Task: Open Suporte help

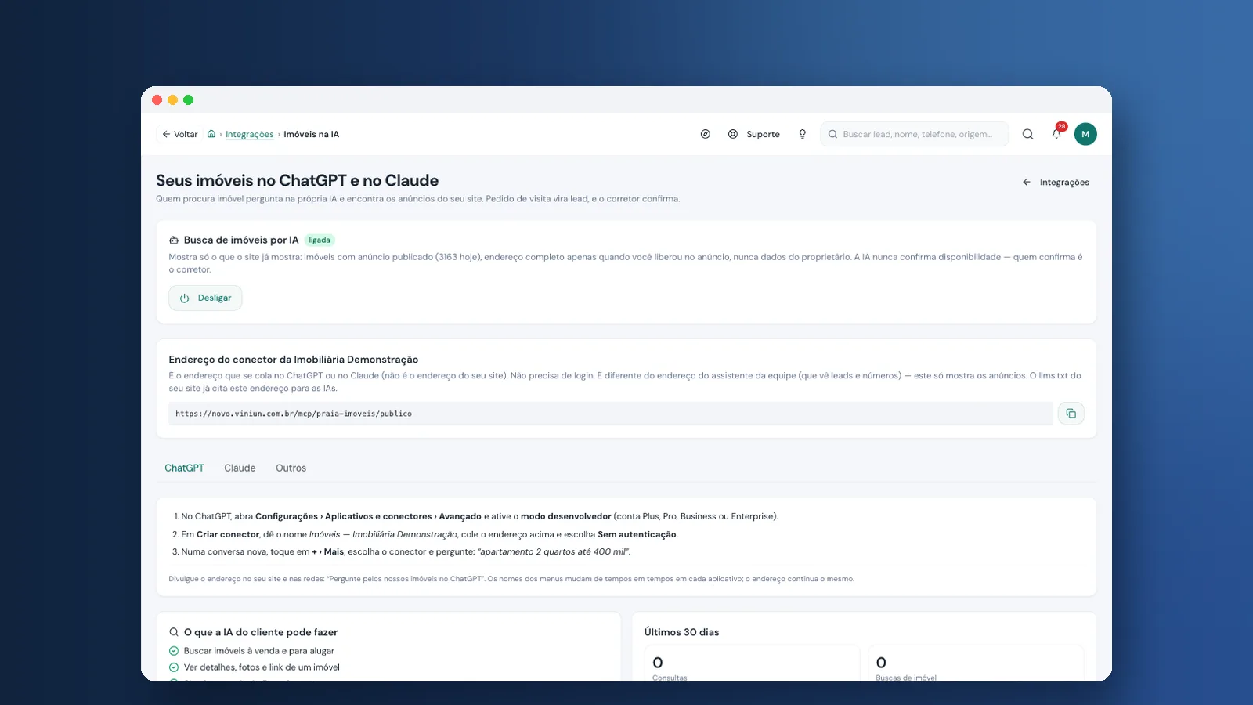Action: pyautogui.click(x=753, y=134)
